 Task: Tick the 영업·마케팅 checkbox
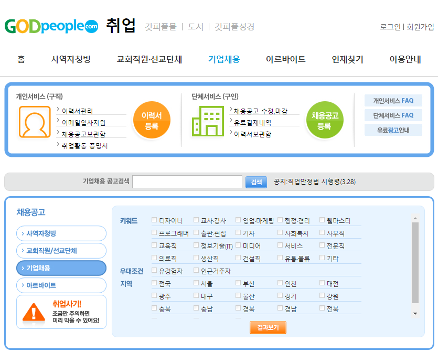pyautogui.click(x=238, y=220)
